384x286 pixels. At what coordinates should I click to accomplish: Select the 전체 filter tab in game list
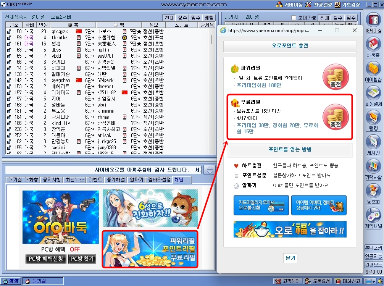(169, 18)
